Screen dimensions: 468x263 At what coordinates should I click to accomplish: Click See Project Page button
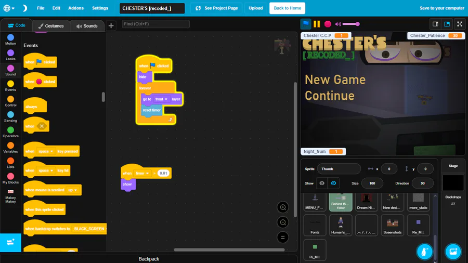(x=217, y=8)
